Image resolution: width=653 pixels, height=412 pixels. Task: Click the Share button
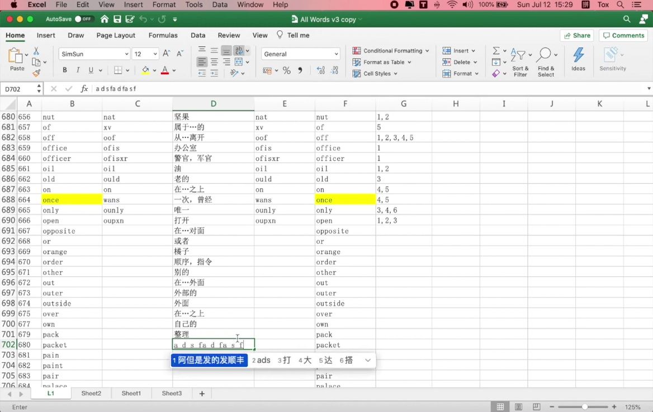point(577,35)
